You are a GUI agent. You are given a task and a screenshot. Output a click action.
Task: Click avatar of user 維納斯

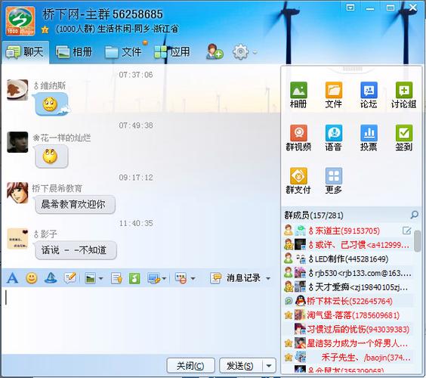tap(17, 90)
